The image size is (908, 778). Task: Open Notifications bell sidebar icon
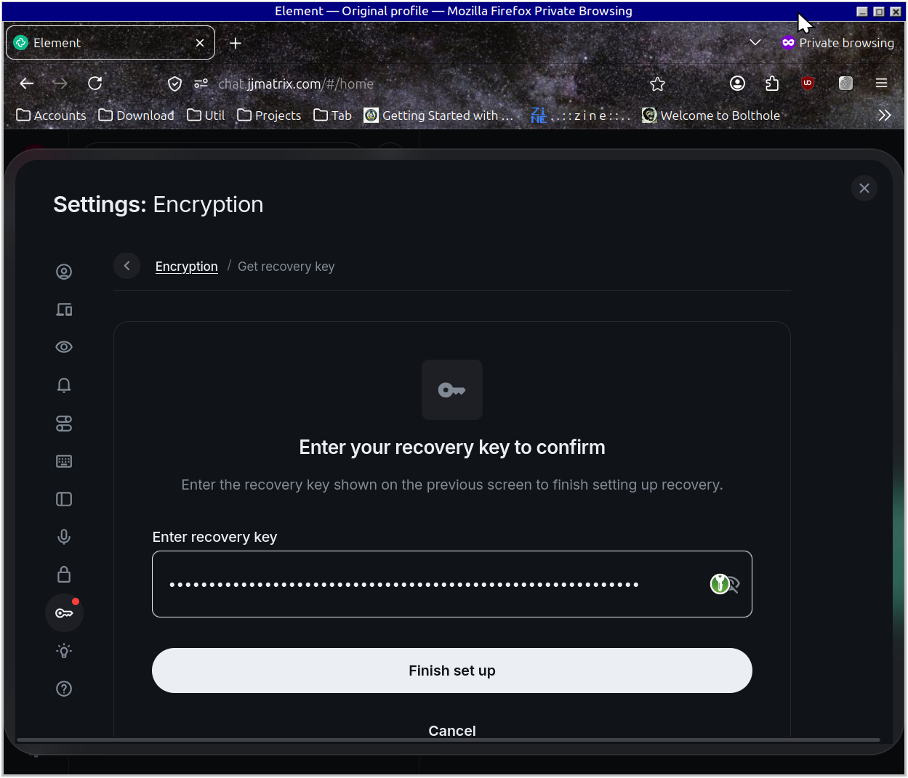(x=64, y=385)
